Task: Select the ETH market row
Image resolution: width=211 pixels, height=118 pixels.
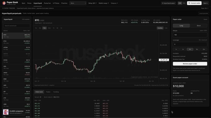Action: point(17,42)
